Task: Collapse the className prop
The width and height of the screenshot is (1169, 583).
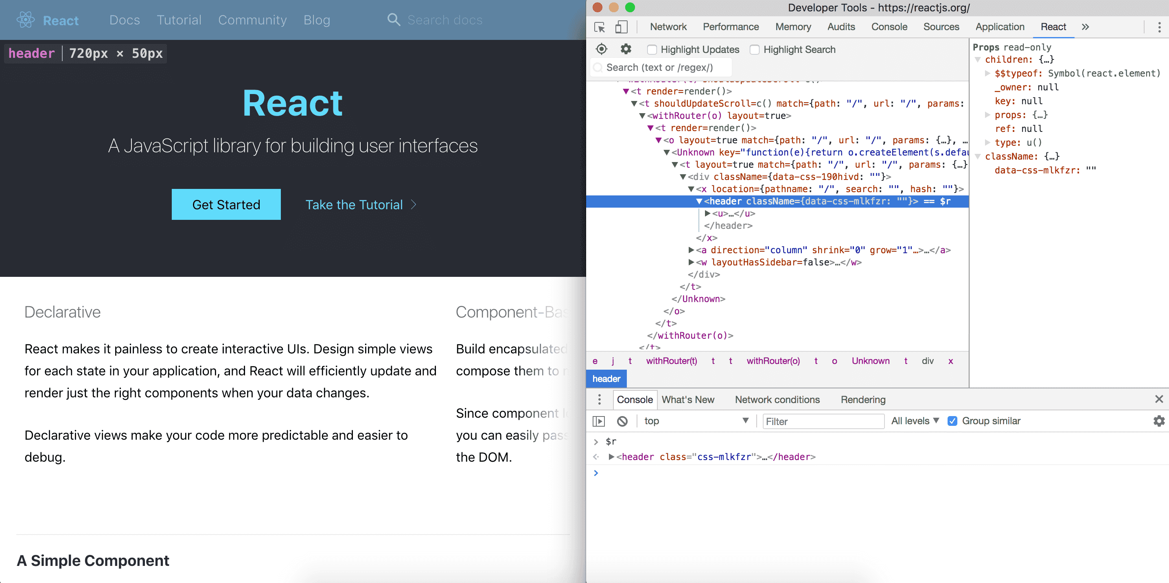Action: point(978,156)
